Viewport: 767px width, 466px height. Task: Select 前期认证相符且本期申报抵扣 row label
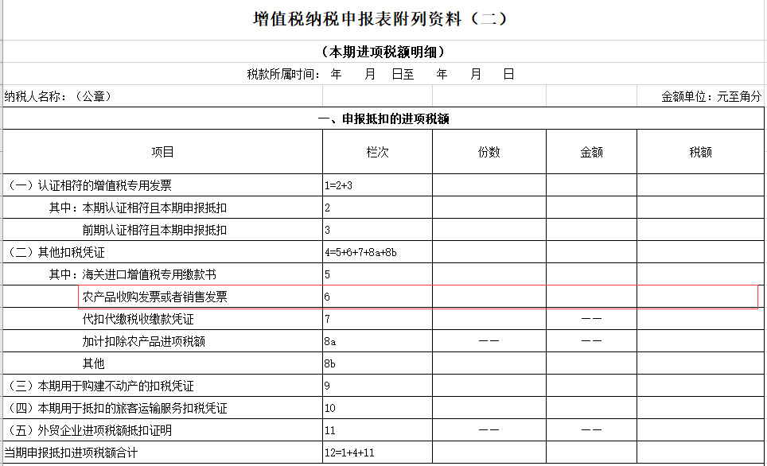click(154, 230)
